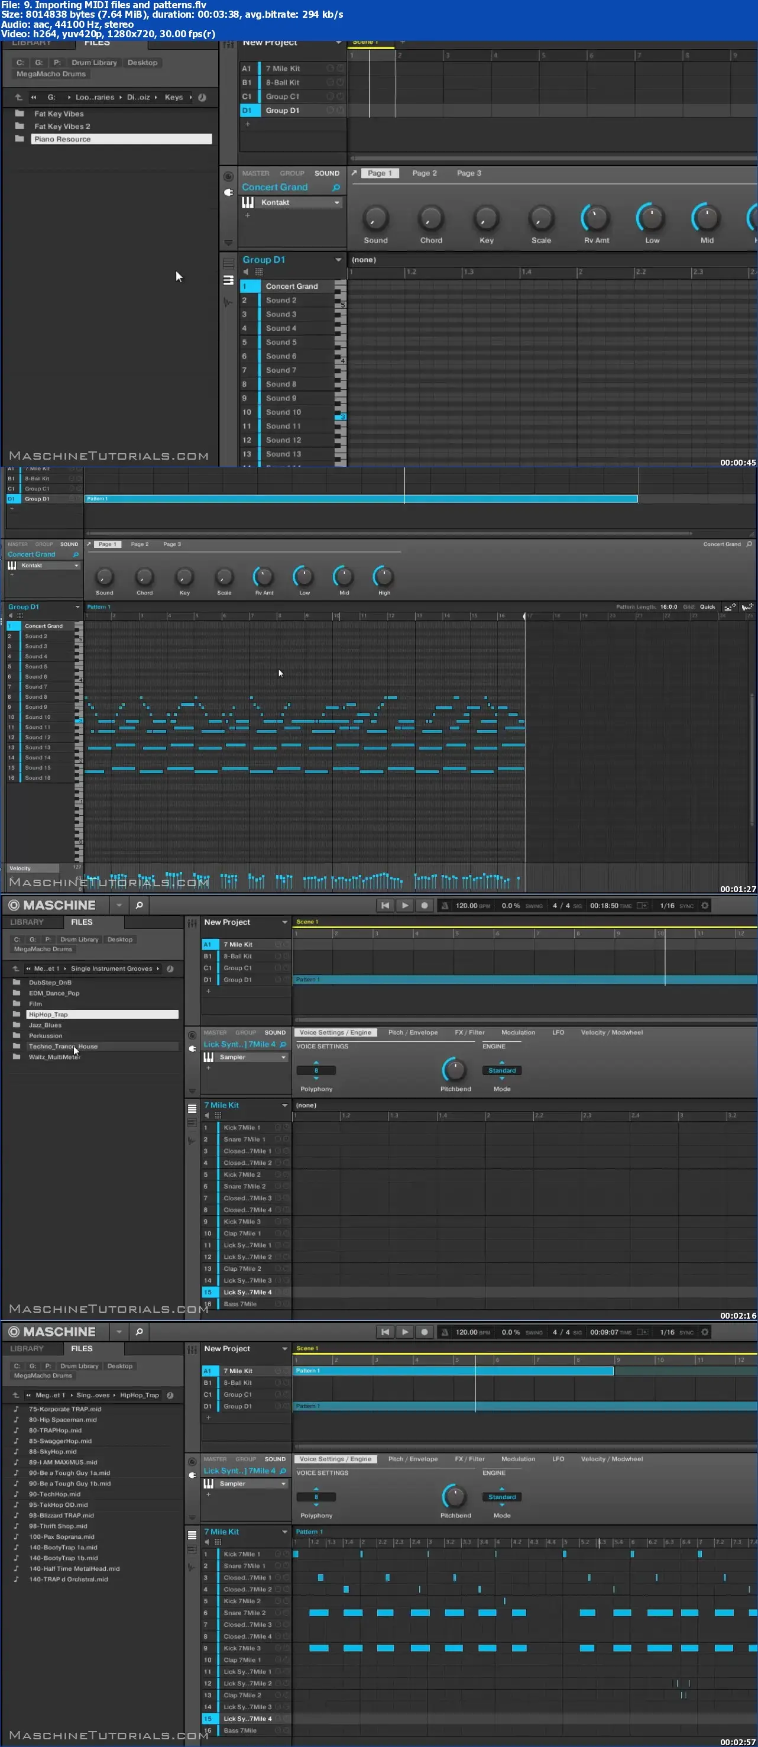Open the dropdown arrow beside MASCHINE logo, 00:02:16 frame
758x1747 pixels.
click(119, 905)
